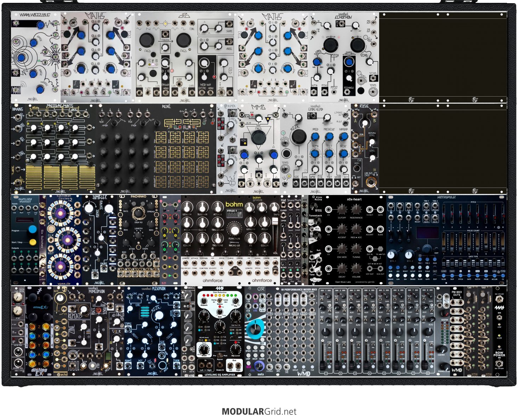
Task: Click the 4ms logo on Row Power 40
Action: pyautogui.click(x=499, y=308)
